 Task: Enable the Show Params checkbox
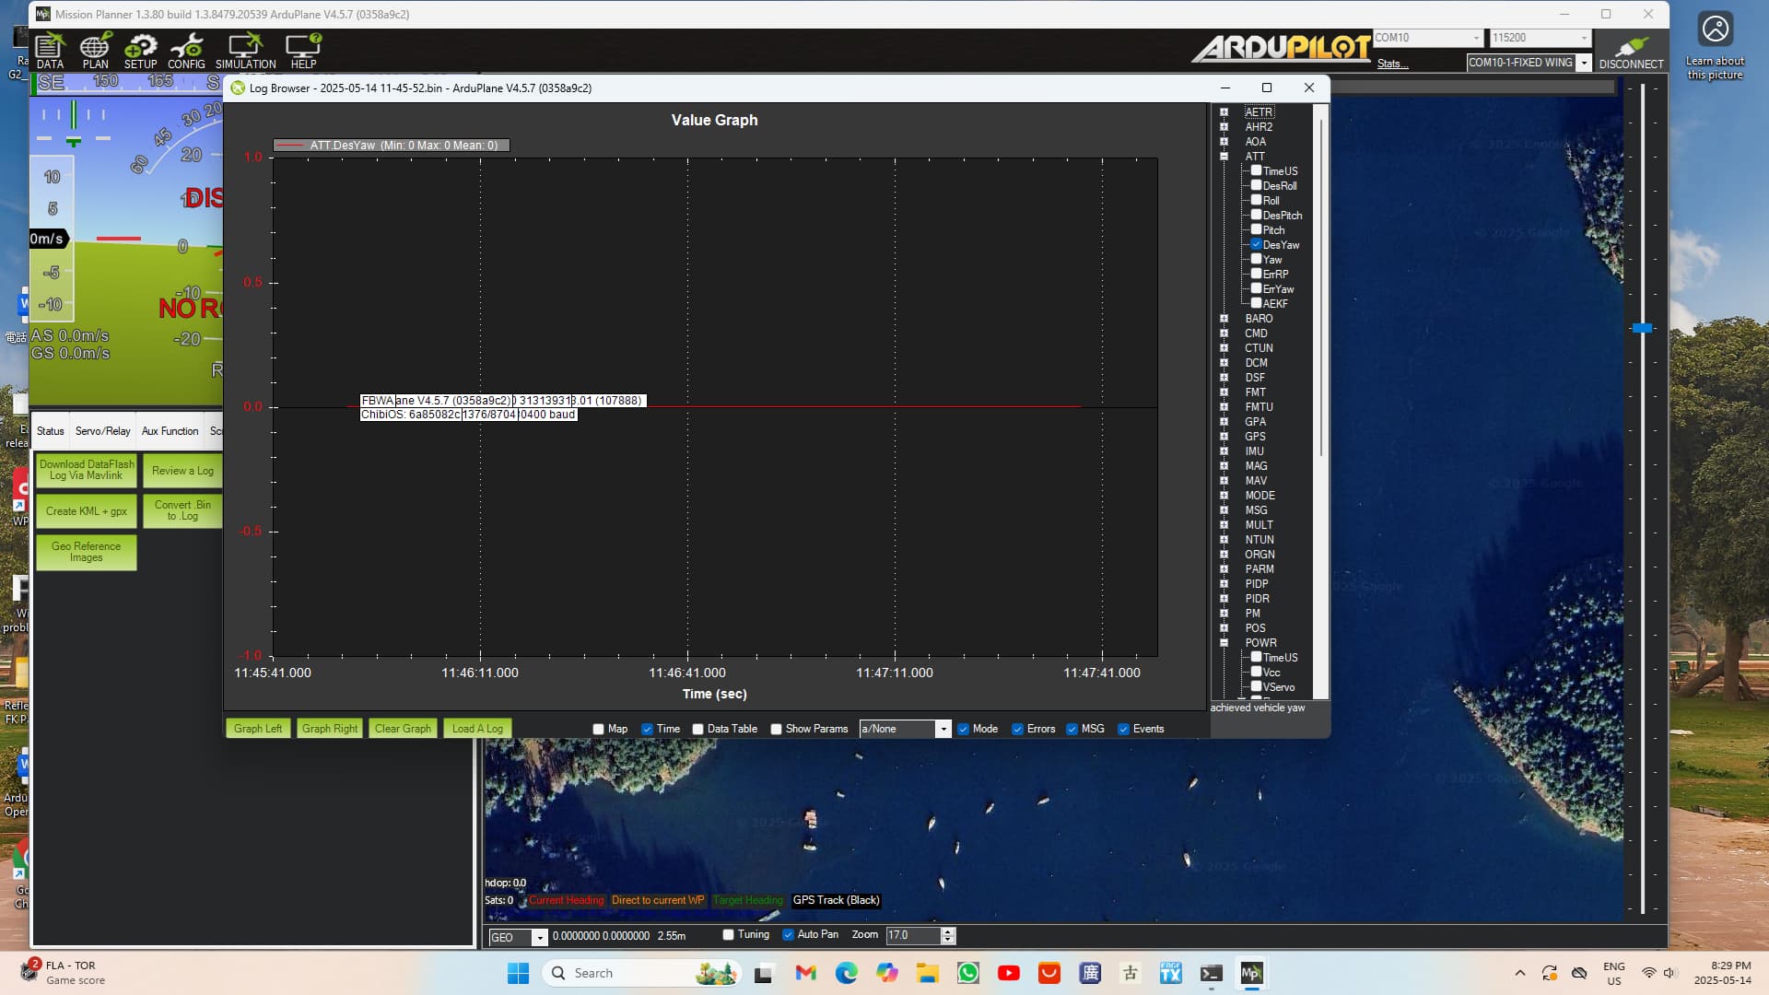(776, 729)
